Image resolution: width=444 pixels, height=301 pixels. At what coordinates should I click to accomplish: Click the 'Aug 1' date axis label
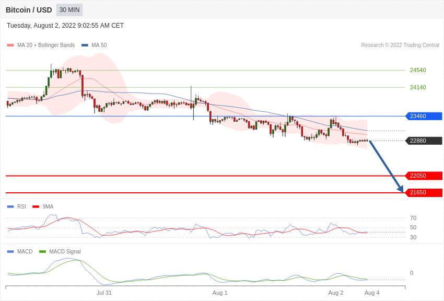(220, 293)
